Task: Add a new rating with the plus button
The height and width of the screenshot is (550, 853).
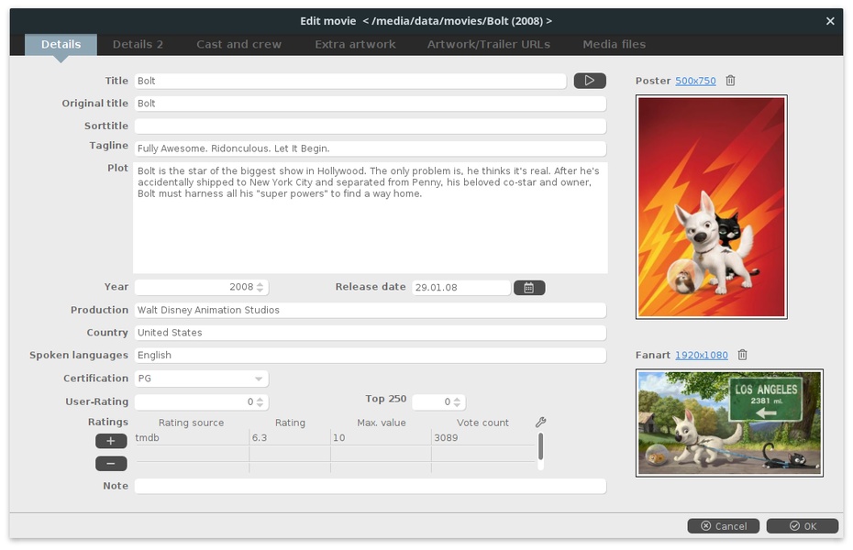Action: click(x=111, y=441)
